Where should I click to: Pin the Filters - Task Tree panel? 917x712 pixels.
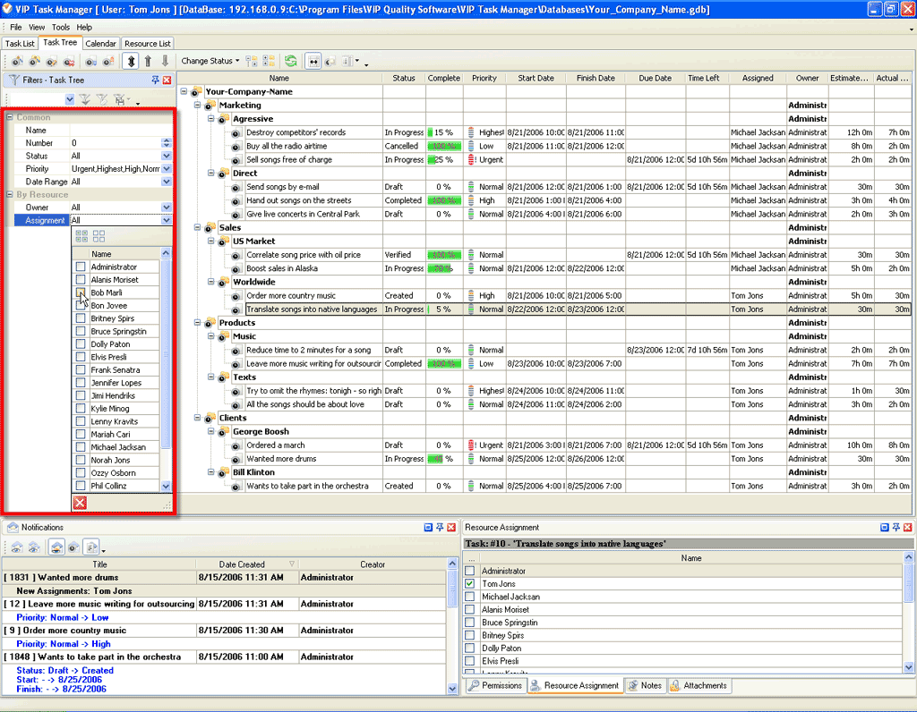pyautogui.click(x=155, y=80)
